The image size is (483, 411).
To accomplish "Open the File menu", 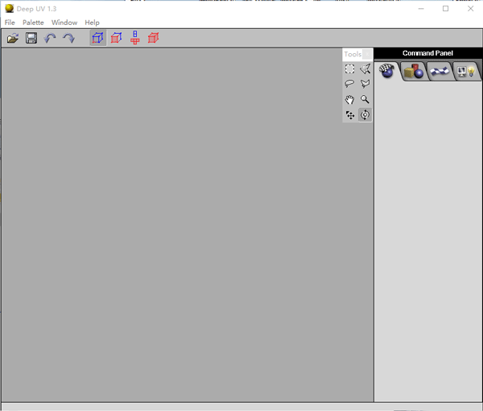I will [10, 23].
